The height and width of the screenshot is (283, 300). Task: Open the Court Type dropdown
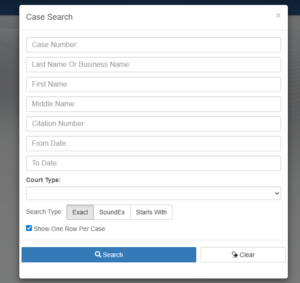coord(153,193)
